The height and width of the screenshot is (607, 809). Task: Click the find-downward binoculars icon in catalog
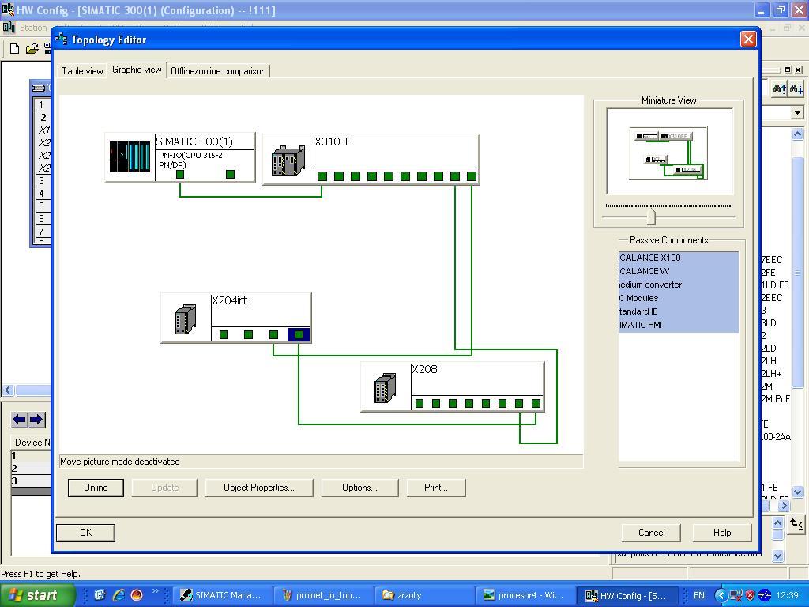point(796,89)
